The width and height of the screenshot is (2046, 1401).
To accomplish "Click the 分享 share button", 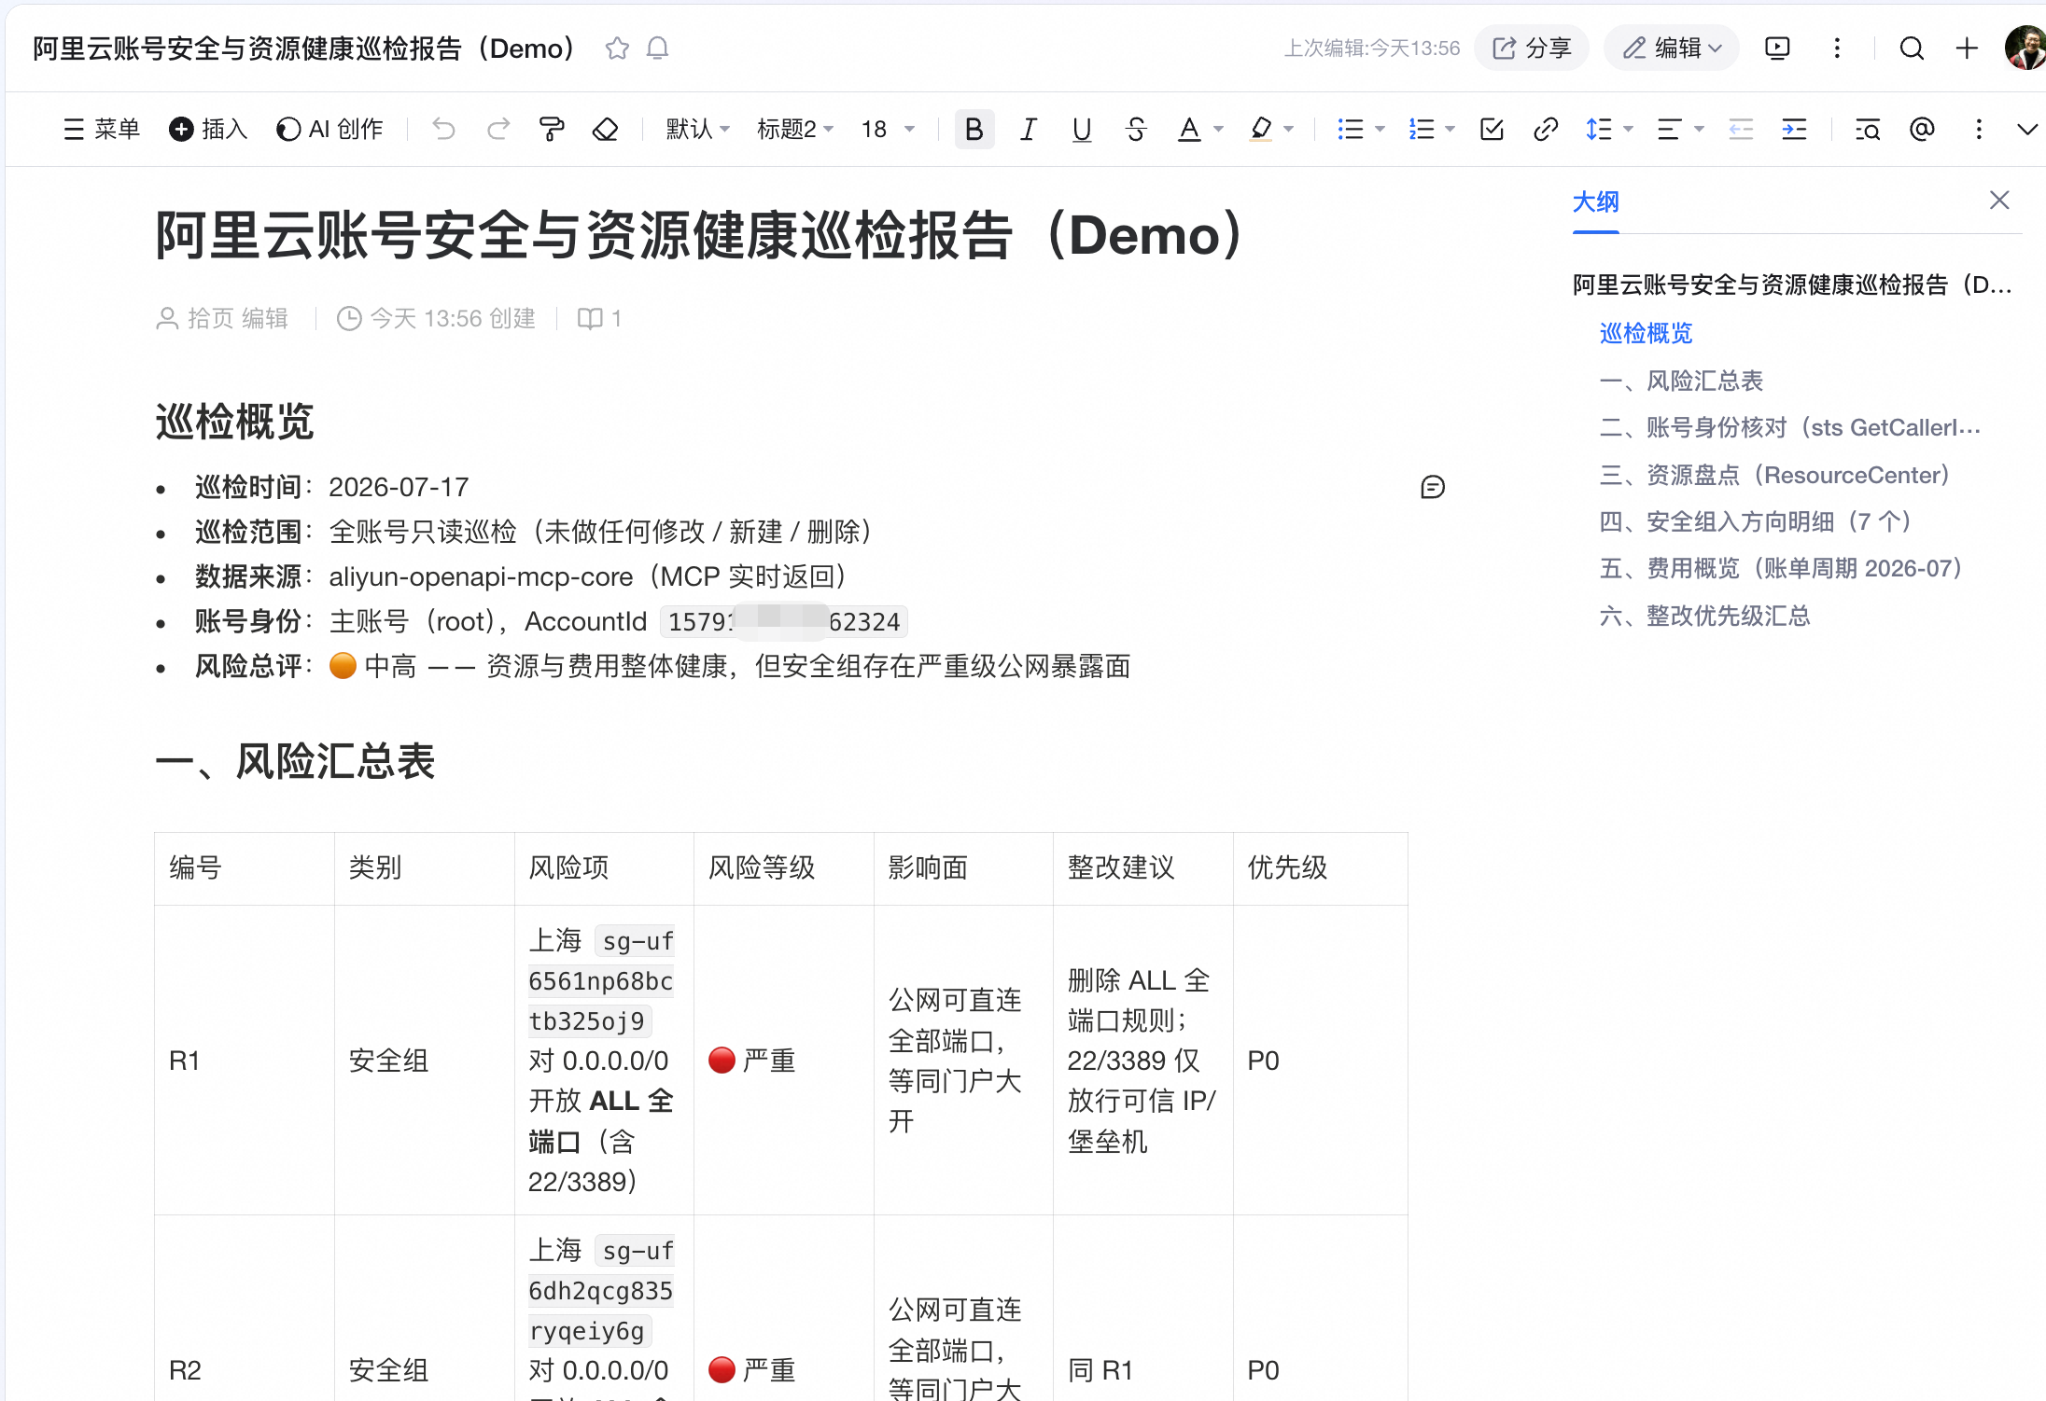I will point(1532,49).
